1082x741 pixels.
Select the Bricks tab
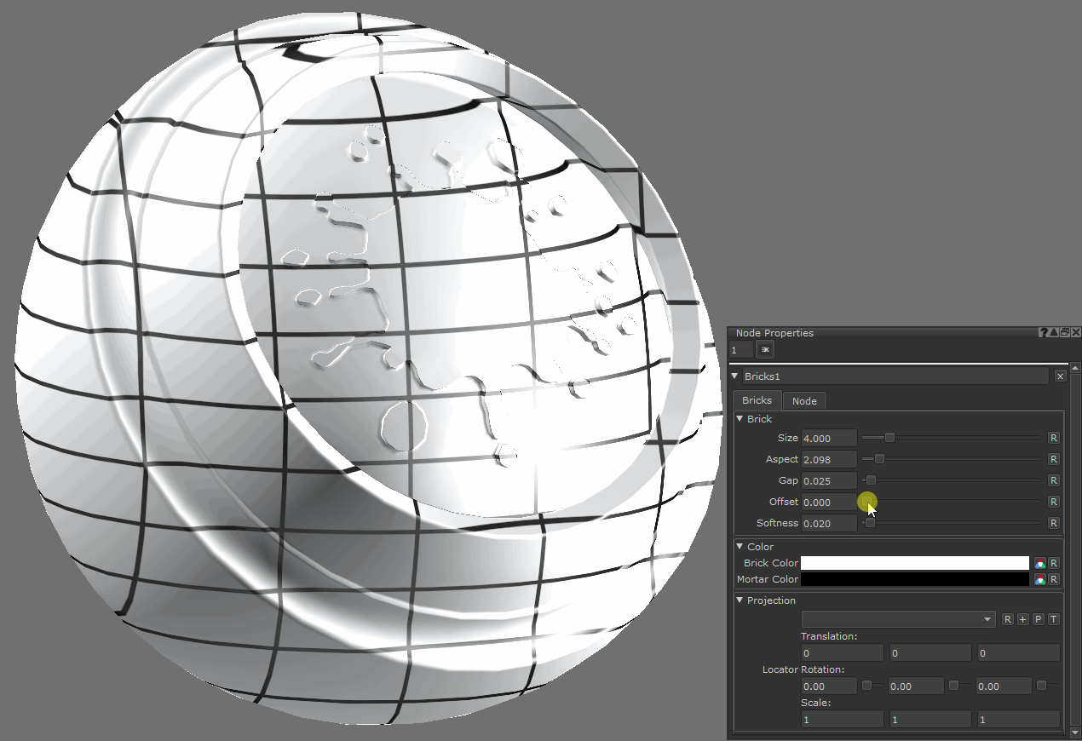pos(757,400)
